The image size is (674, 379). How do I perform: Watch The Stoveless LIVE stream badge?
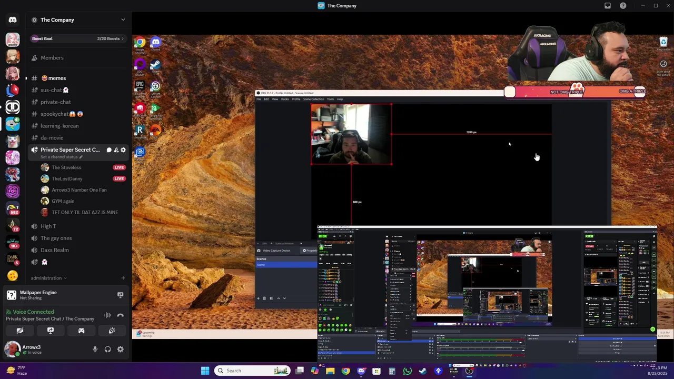click(119, 167)
